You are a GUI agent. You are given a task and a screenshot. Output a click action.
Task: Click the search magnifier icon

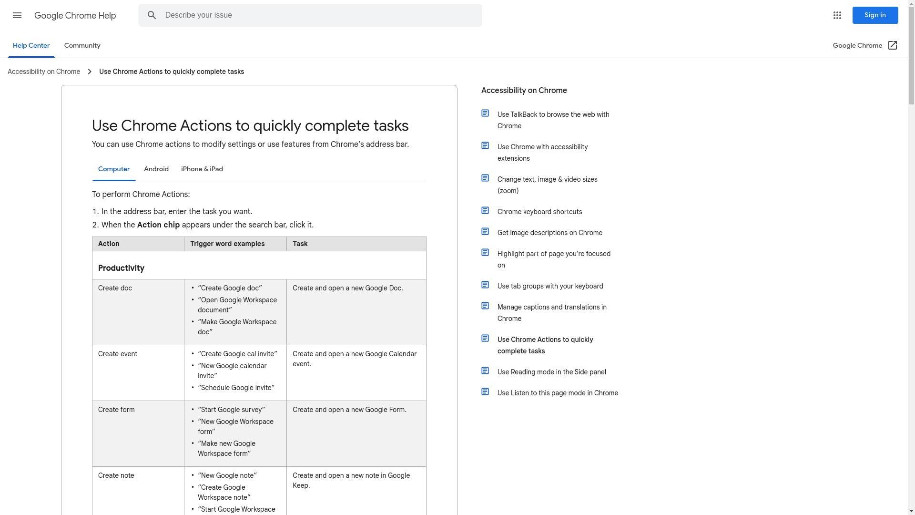[152, 15]
